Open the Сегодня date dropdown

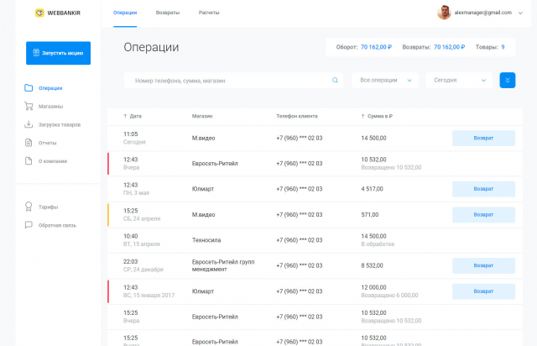pos(459,81)
